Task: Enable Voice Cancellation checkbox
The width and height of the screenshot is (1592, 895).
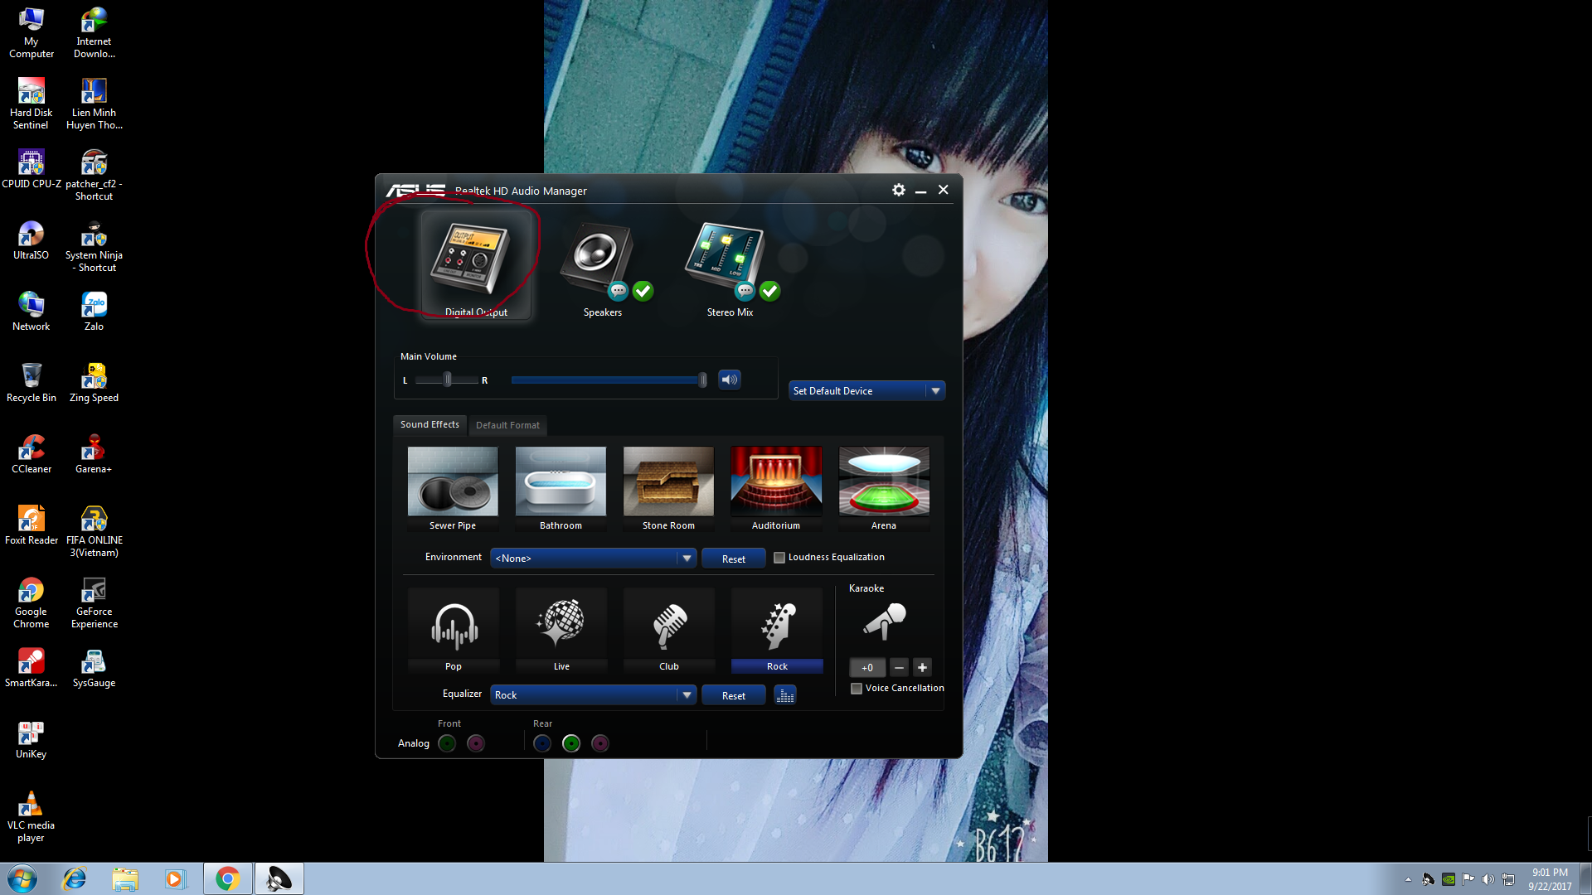Action: (857, 689)
